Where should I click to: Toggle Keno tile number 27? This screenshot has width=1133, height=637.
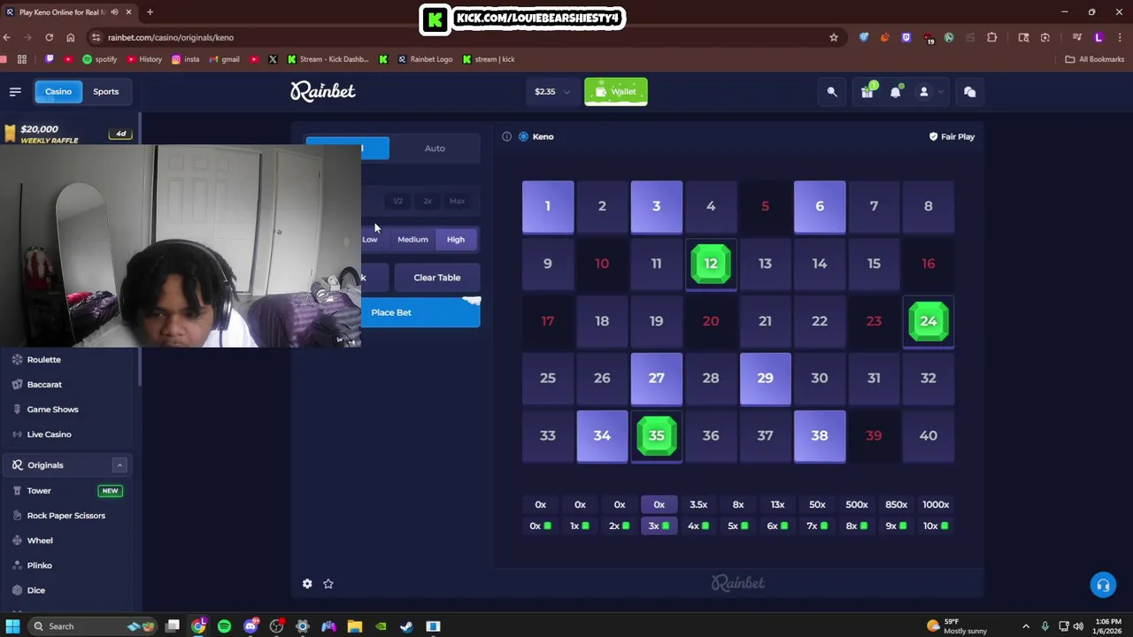click(657, 379)
